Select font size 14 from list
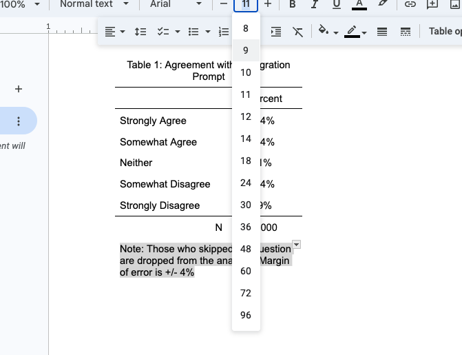Screen dimensions: 462x355 pyautogui.click(x=246, y=139)
